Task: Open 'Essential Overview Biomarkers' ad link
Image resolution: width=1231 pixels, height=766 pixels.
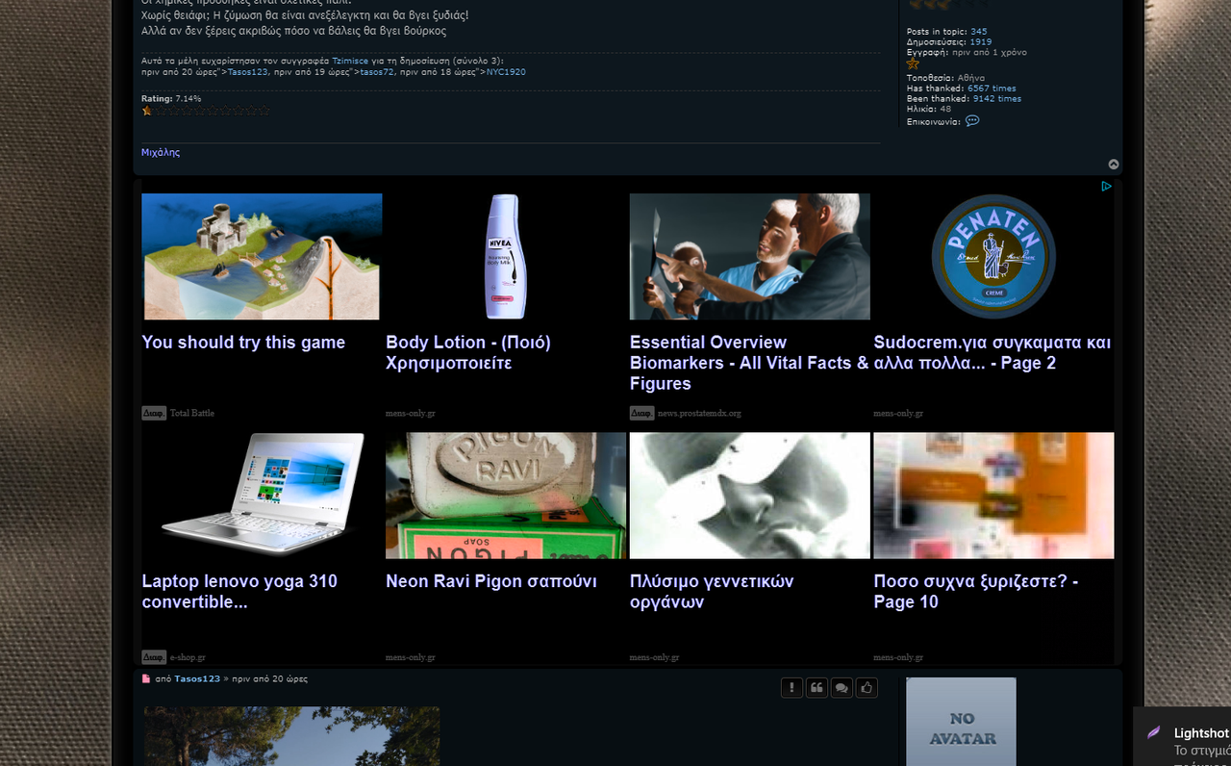Action: click(748, 363)
